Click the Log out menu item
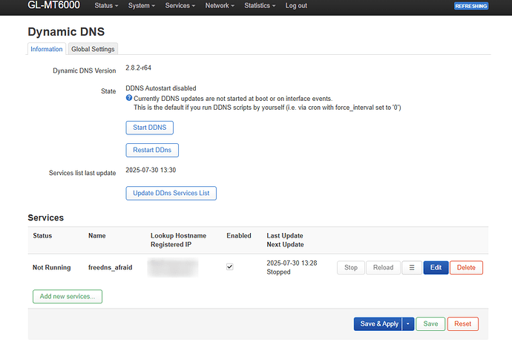This screenshot has width=512, height=348. point(296,6)
